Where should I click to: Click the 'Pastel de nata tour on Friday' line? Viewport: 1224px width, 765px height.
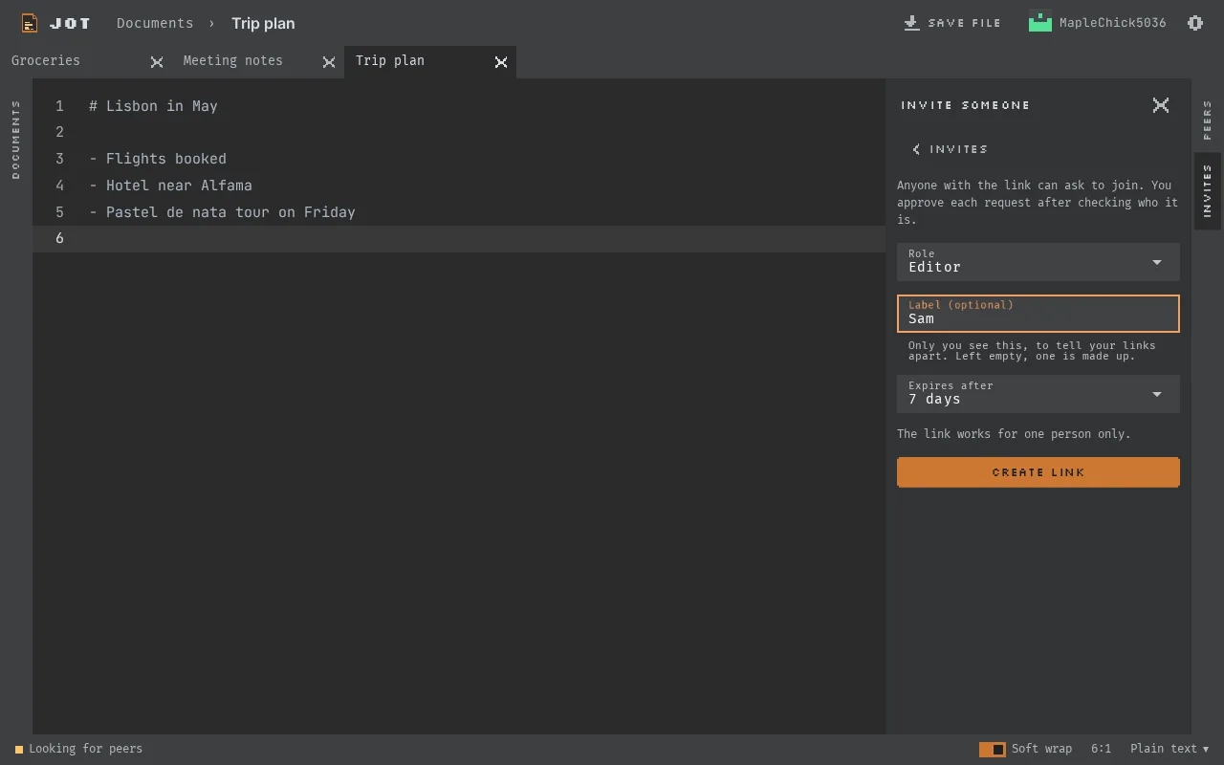pos(230,212)
